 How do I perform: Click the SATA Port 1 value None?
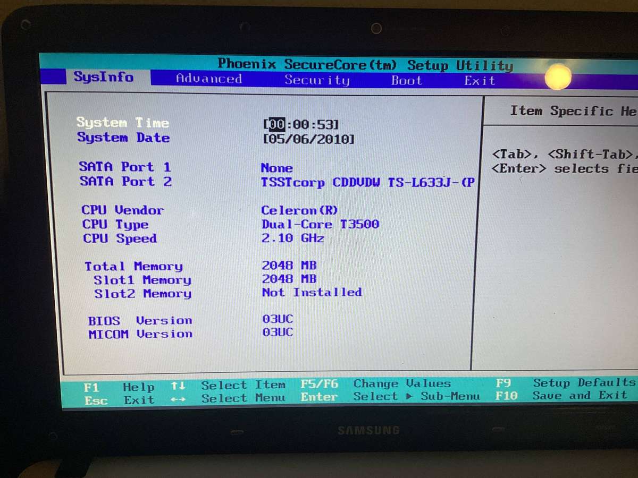click(x=276, y=168)
